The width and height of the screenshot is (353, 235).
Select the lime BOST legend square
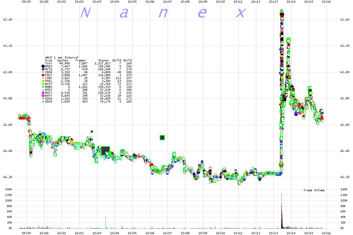click(x=43, y=84)
